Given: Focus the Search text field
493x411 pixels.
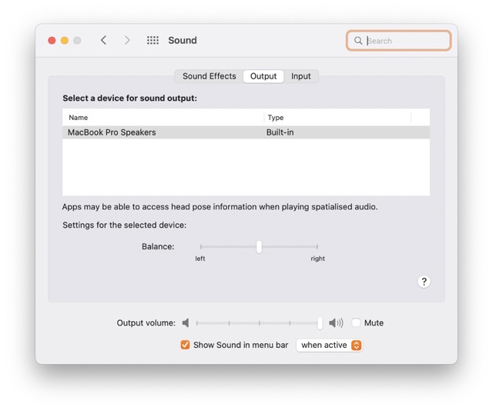Looking at the screenshot, I should (404, 41).
